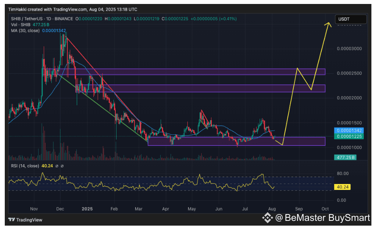Screen dimensions: 373x228
Task: Click the first circle icon after RSI 40.24
Action: pyautogui.click(x=57, y=166)
